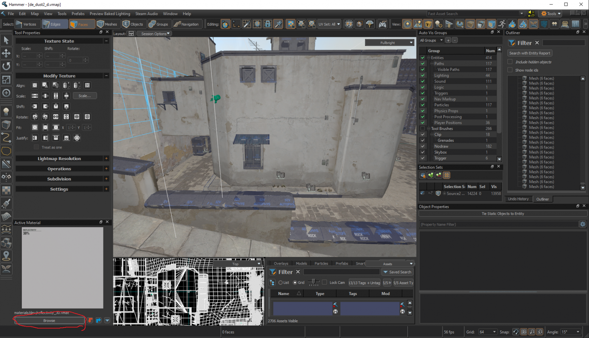Enable Tool Brushes vis group checkbox

(422, 128)
